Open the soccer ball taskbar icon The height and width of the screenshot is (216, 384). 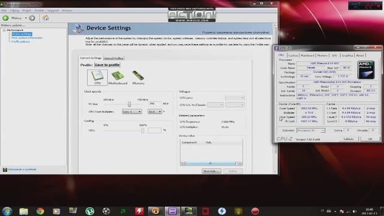(x=106, y=211)
